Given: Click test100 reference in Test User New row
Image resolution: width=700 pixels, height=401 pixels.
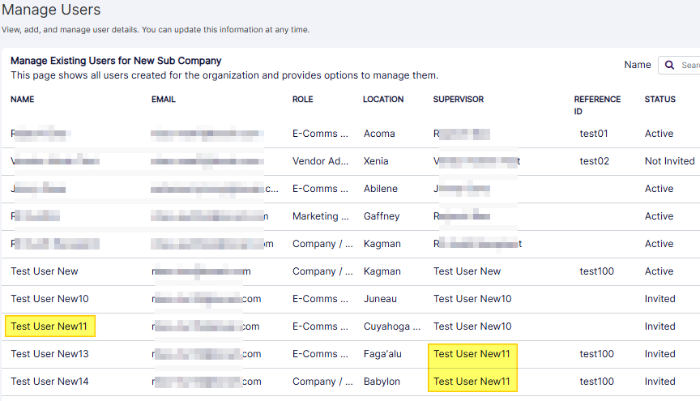Looking at the screenshot, I should [x=597, y=271].
